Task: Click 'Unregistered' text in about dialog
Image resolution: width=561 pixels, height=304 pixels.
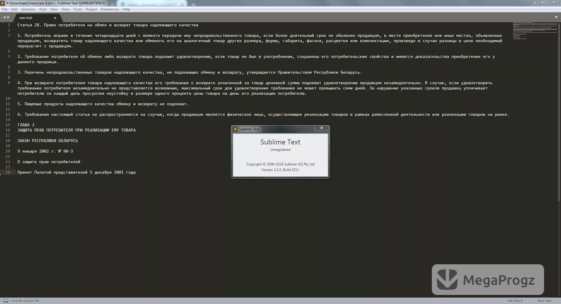Action: [x=280, y=150]
